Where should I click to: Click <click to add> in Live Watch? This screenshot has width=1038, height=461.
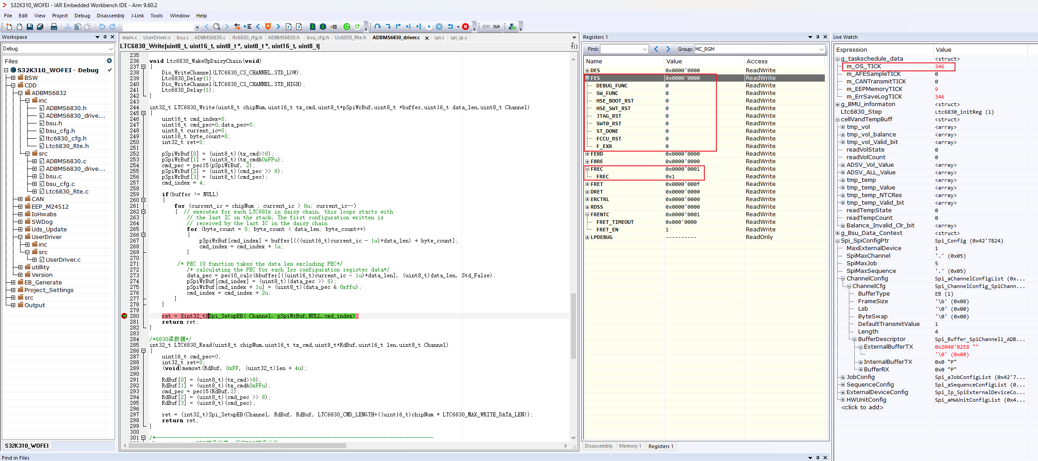pos(862,407)
